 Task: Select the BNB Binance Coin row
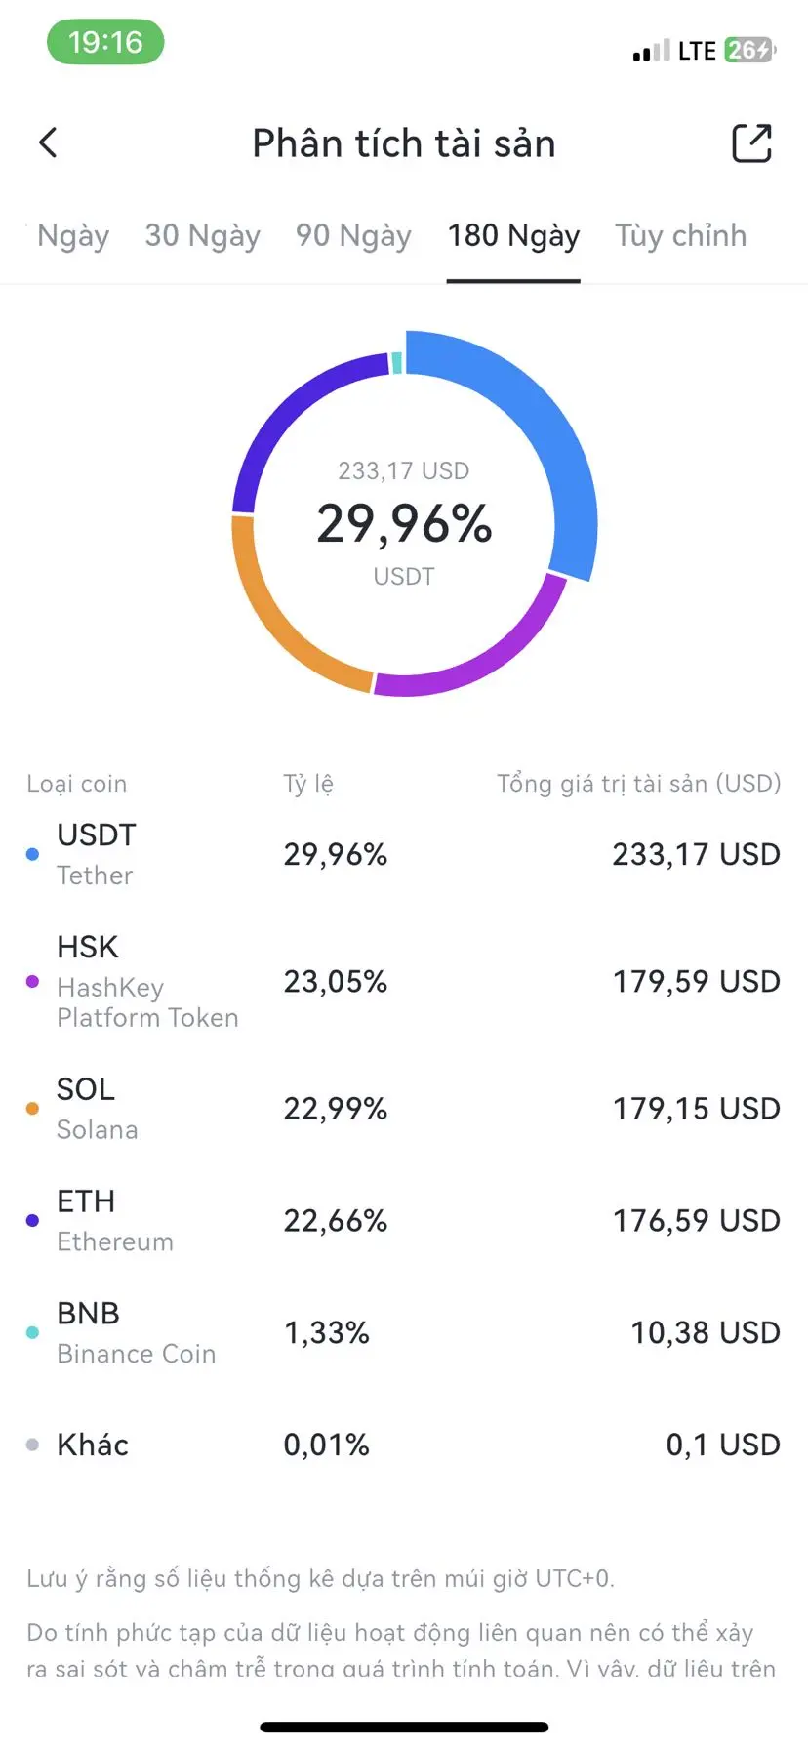(x=404, y=1333)
